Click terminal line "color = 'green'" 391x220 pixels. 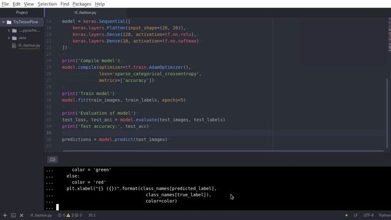(92, 170)
